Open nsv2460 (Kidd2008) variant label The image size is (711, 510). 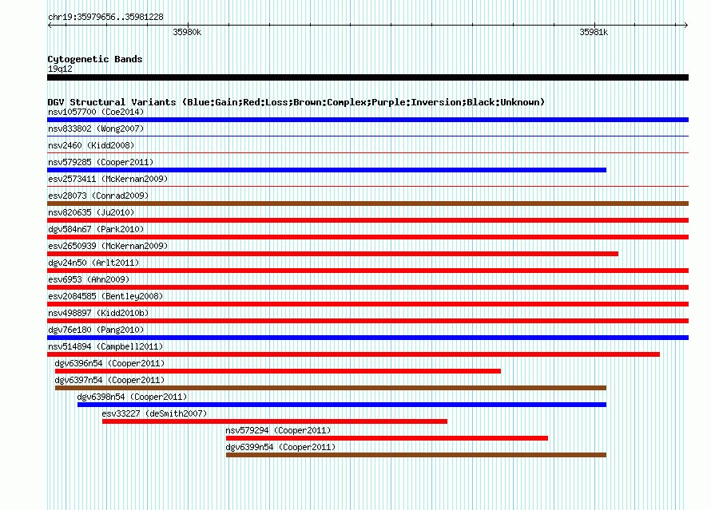coord(91,145)
